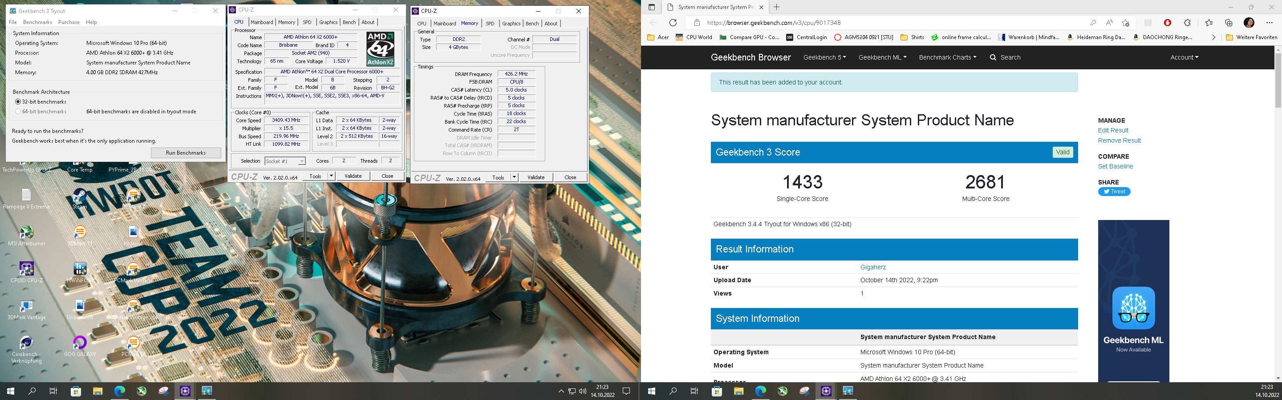Open Edge extensions puzzle icon
Screen dimensions: 1282x400
1187,22
